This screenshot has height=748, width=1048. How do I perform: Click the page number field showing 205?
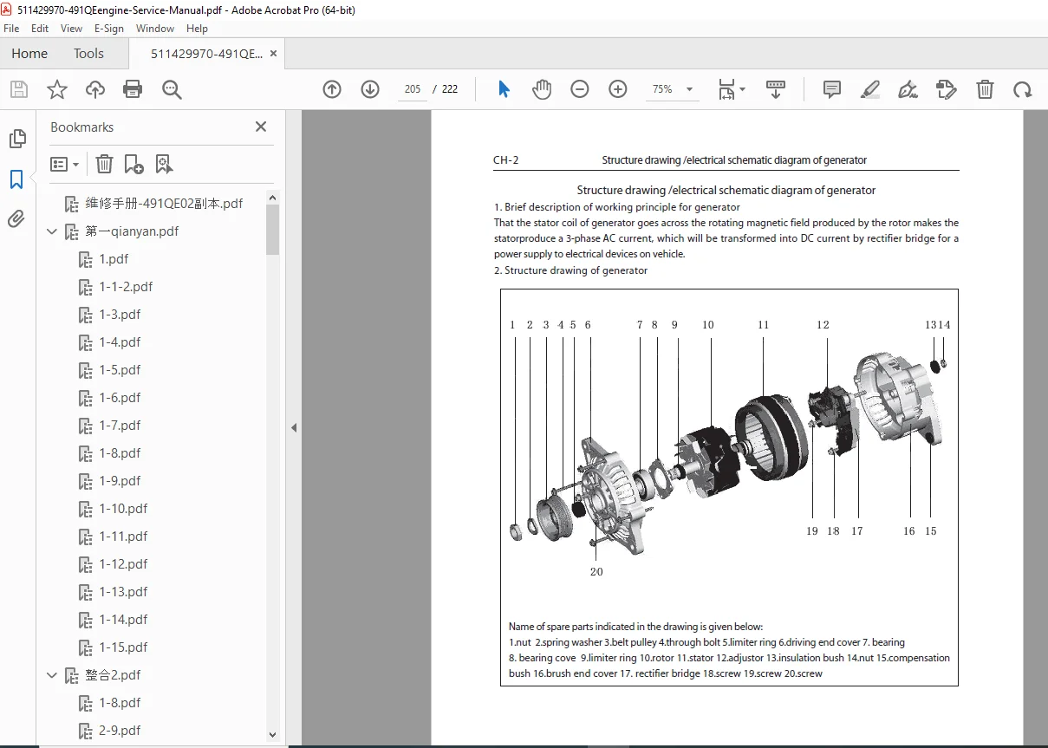click(x=413, y=89)
